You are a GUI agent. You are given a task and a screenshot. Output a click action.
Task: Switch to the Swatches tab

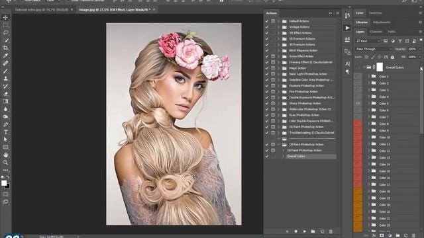(x=376, y=13)
